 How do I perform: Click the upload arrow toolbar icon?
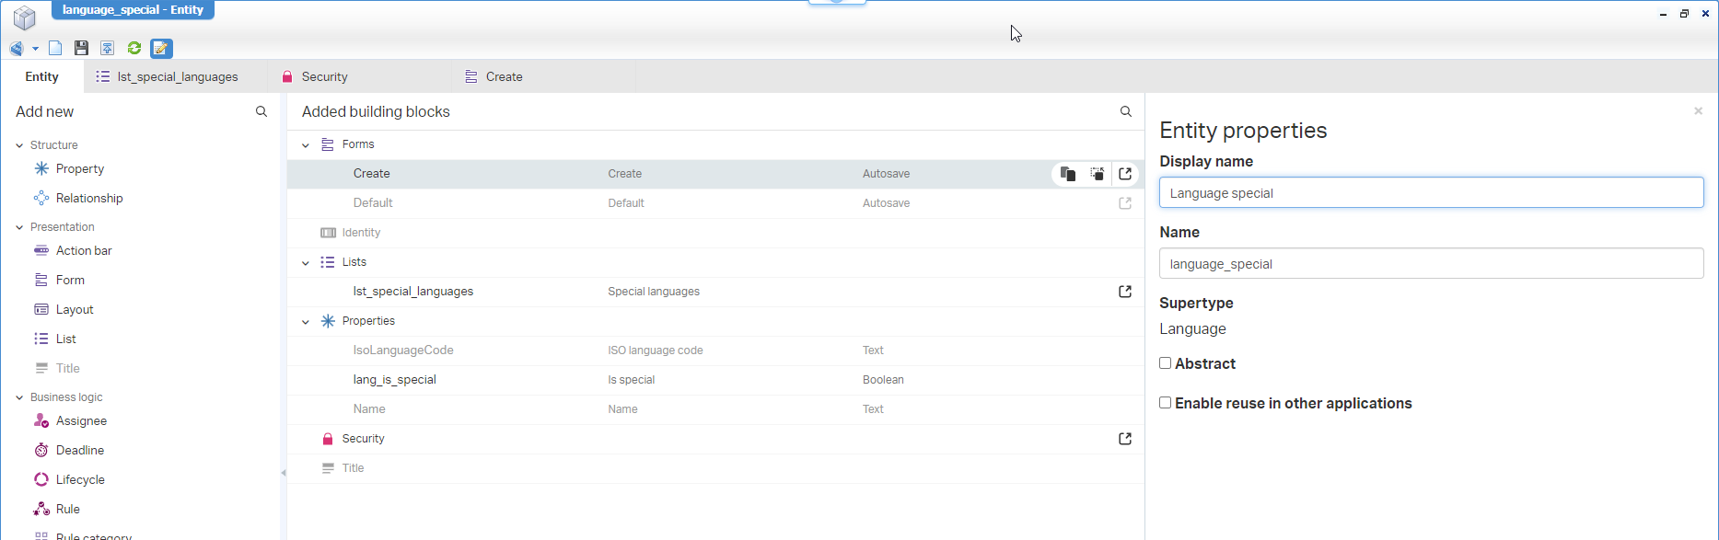coord(108,48)
